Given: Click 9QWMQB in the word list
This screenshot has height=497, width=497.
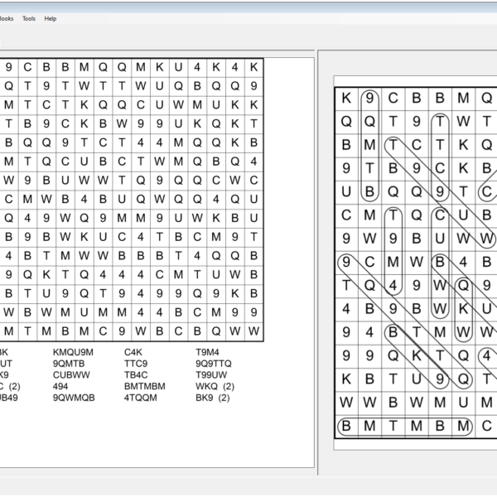Looking at the screenshot, I should [x=74, y=398].
